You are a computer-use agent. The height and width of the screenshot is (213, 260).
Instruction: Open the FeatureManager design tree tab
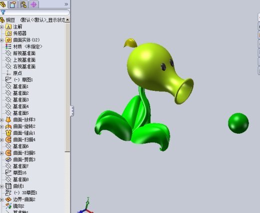point(3,4)
